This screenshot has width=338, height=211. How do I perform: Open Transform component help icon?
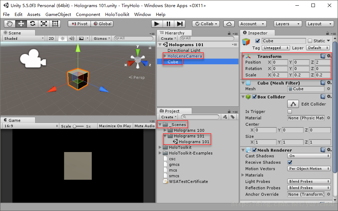click(323, 56)
